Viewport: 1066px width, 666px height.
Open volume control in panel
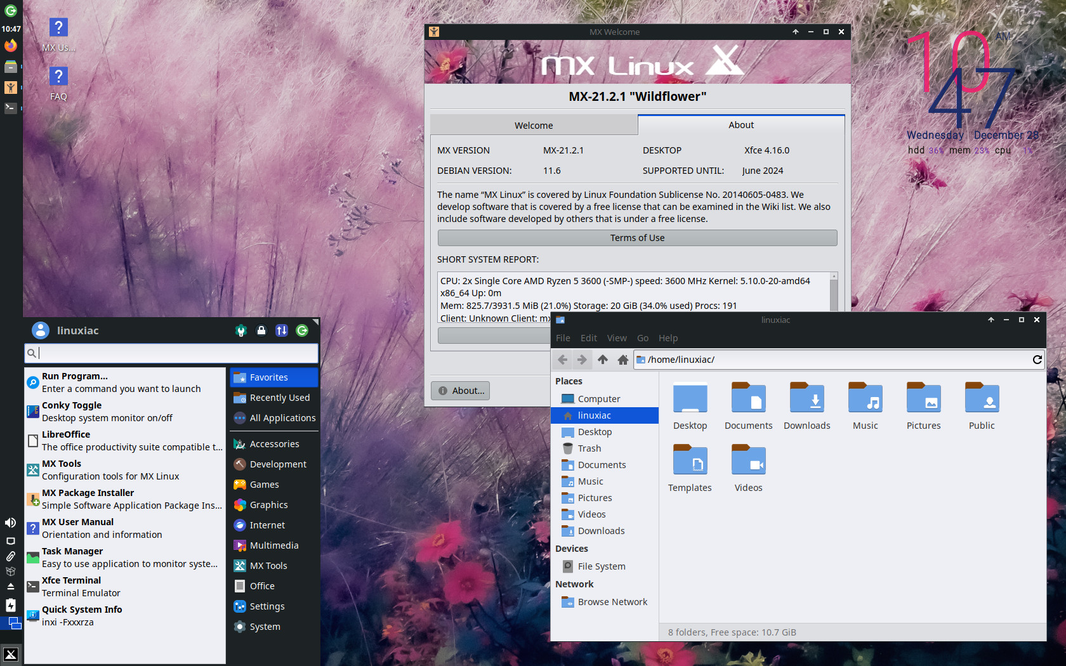point(11,522)
